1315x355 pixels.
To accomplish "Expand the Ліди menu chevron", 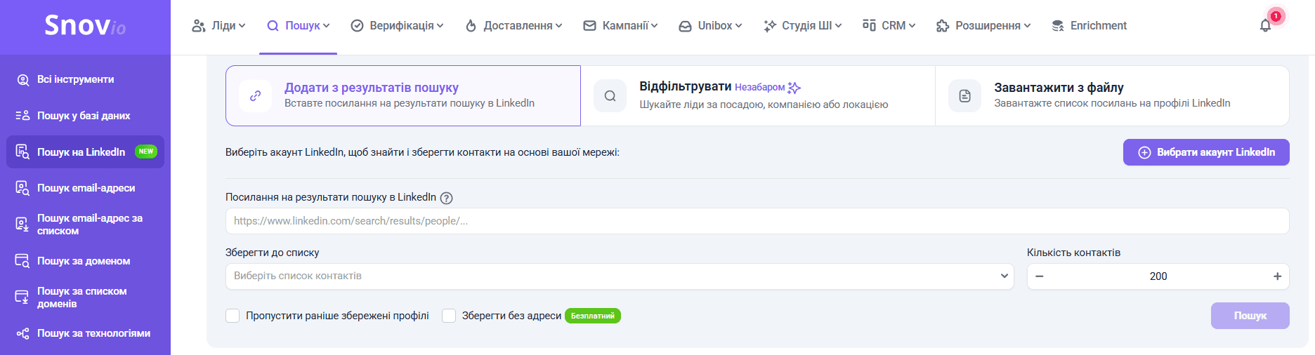I will [x=242, y=26].
